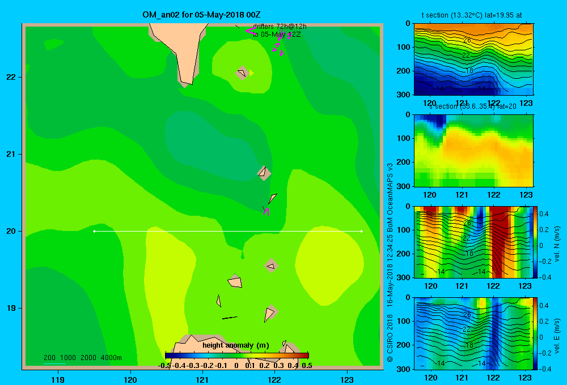Click the island near 22N on the map

click(x=242, y=72)
